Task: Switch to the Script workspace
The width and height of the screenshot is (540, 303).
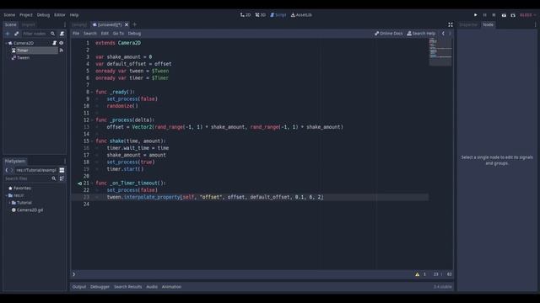Action: pos(278,15)
